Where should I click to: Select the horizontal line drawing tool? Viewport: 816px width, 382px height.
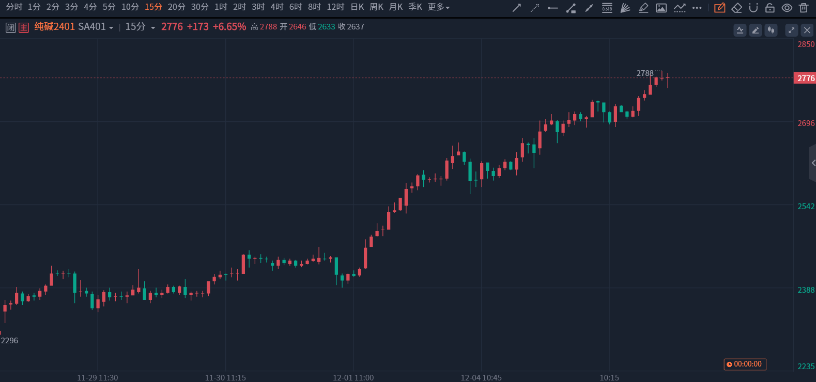553,8
